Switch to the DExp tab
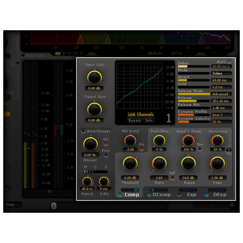Viewport: 243px width, 243px height. tap(220, 194)
